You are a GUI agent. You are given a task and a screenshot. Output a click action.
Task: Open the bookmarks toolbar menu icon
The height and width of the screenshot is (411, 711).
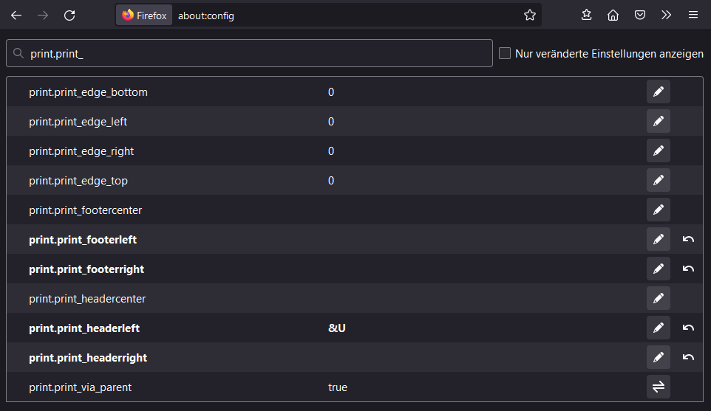pos(586,15)
